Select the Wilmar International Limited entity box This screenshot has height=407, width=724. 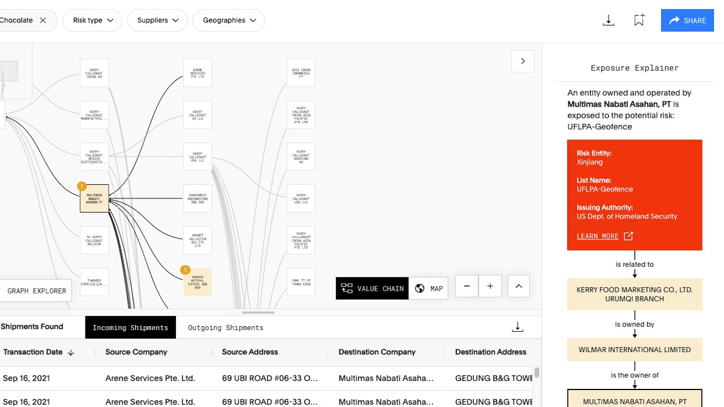click(635, 349)
